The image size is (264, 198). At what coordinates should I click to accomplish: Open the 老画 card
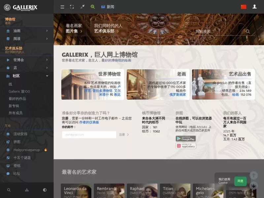click(x=158, y=84)
